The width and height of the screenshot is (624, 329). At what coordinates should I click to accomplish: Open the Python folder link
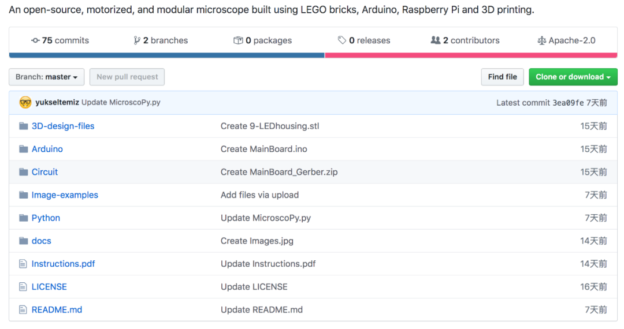pos(46,218)
